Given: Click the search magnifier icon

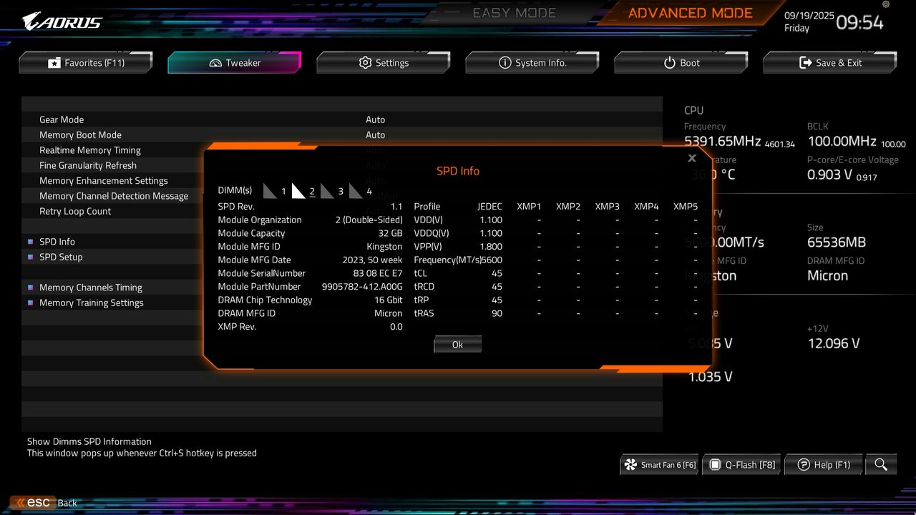Looking at the screenshot, I should [881, 464].
